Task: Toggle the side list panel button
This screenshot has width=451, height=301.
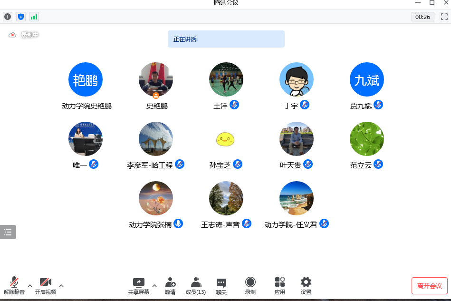Action: click(x=8, y=232)
